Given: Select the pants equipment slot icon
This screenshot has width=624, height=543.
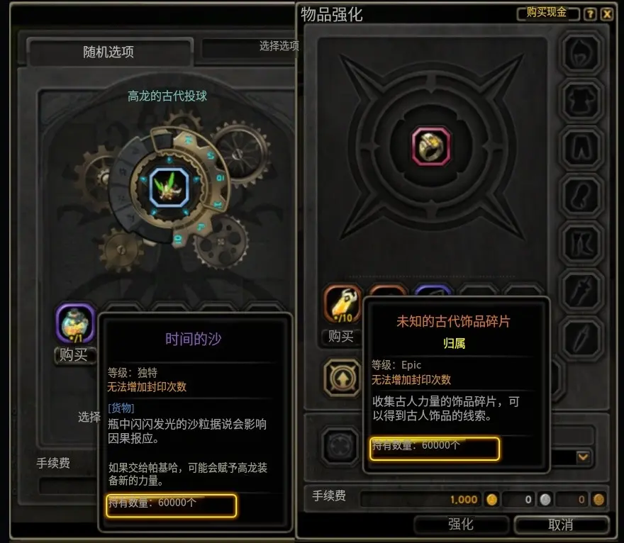Looking at the screenshot, I should (x=581, y=148).
